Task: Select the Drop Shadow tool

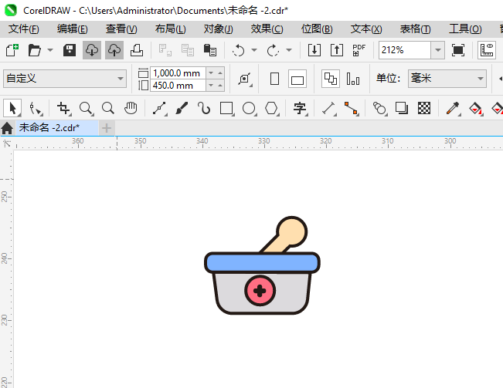Action: pyautogui.click(x=402, y=108)
